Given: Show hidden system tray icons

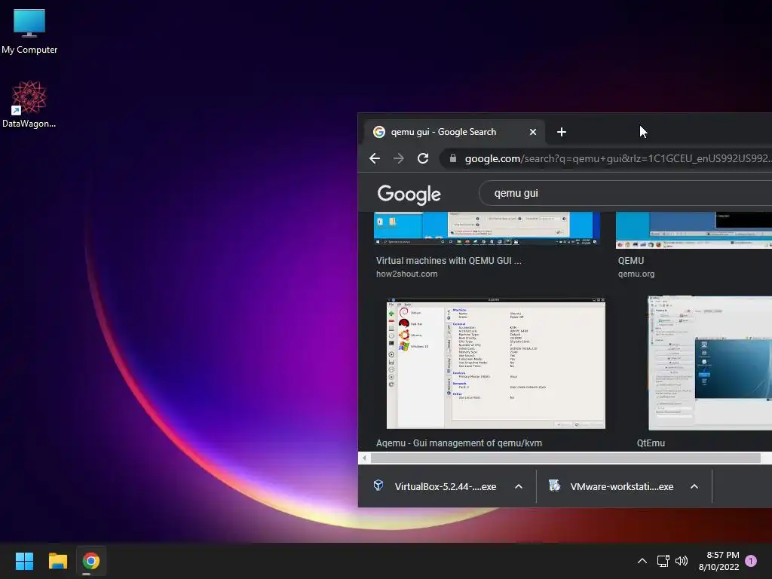Looking at the screenshot, I should [x=642, y=561].
